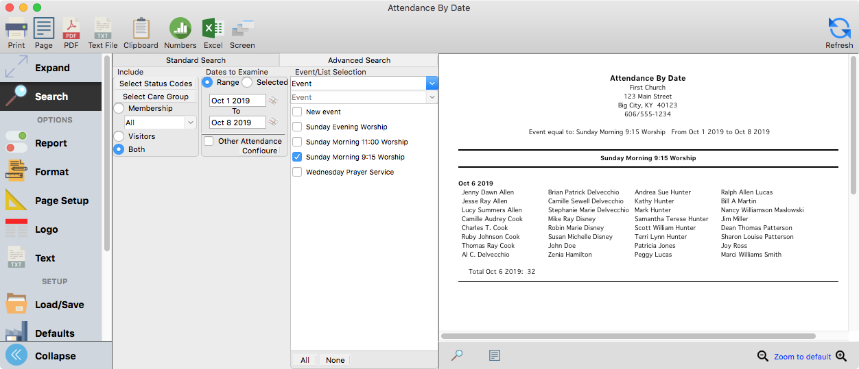
Task: Click the zoom-in magnifier icon
Action: (x=842, y=356)
